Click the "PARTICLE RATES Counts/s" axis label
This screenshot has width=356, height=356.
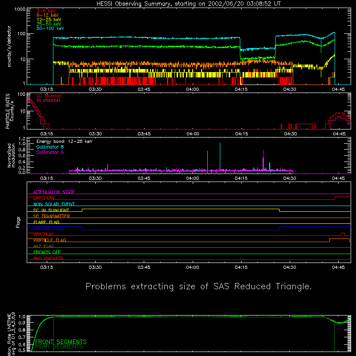pyautogui.click(x=9, y=111)
